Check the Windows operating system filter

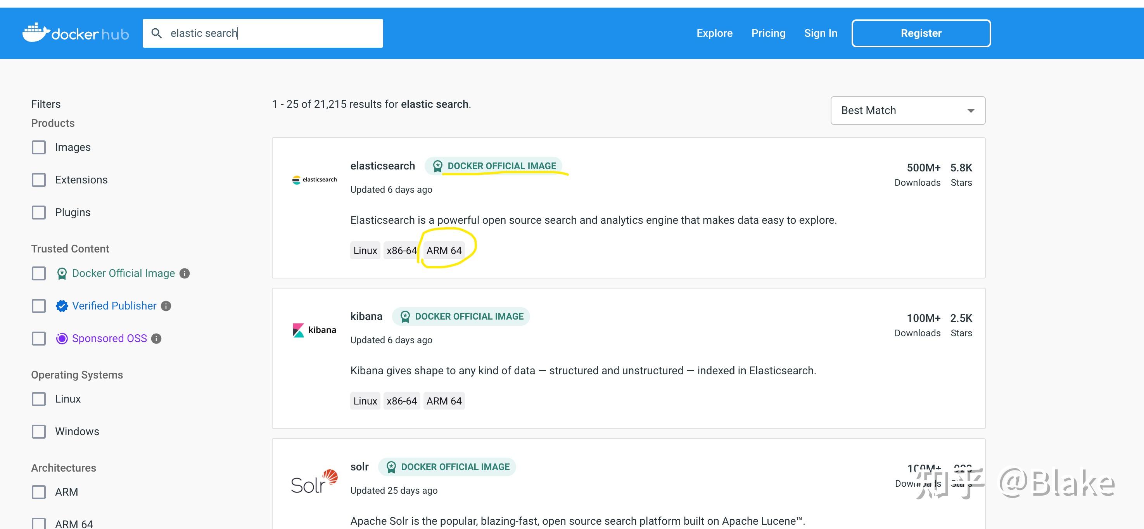[39, 431]
